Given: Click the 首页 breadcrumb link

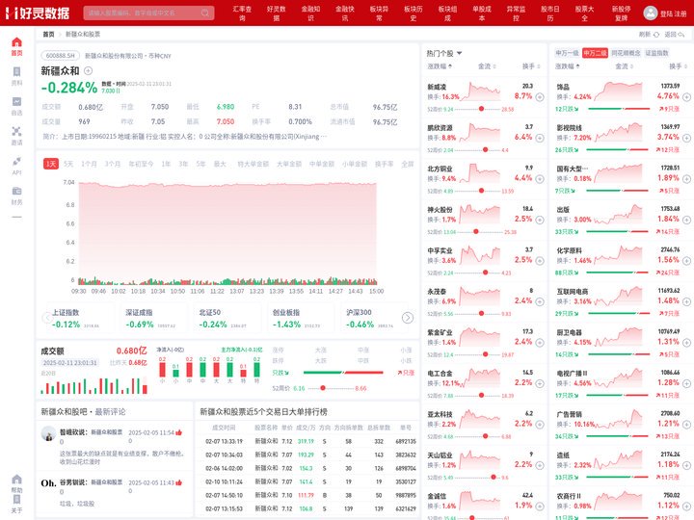Looking at the screenshot, I should 48,34.
